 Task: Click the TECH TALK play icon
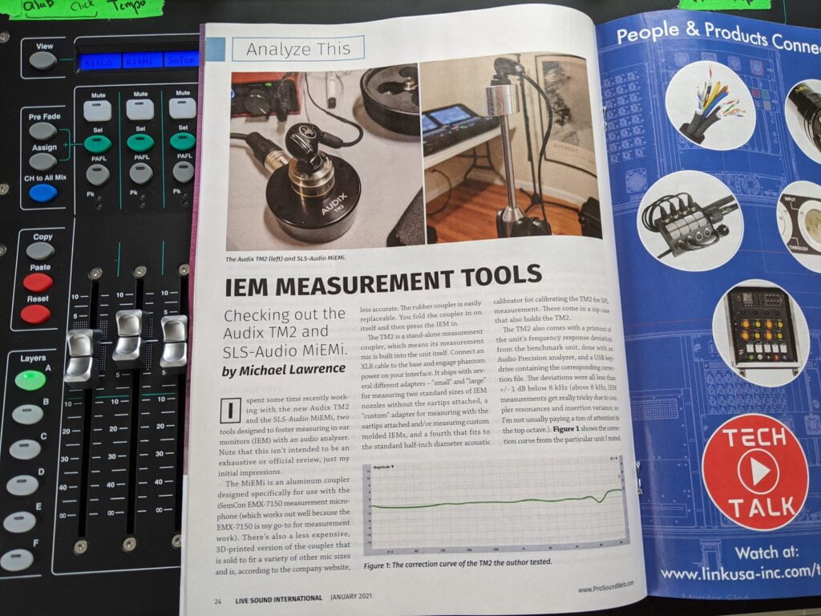coord(757,471)
